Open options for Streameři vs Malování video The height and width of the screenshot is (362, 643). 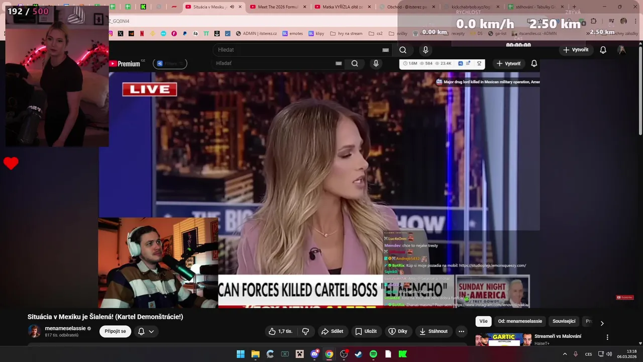[607, 337]
